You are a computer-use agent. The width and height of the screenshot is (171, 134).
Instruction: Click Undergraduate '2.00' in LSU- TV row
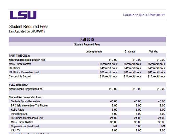(115, 130)
